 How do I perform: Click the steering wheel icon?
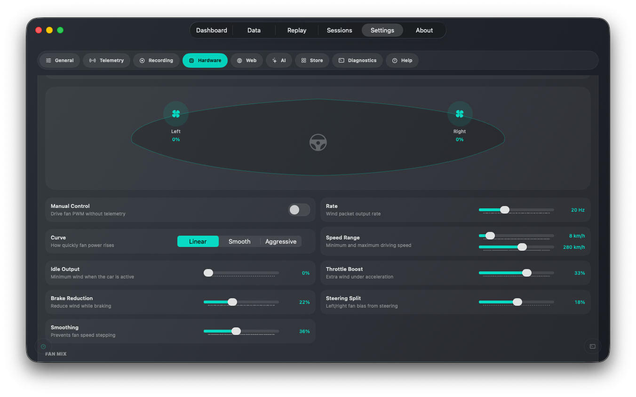click(318, 142)
